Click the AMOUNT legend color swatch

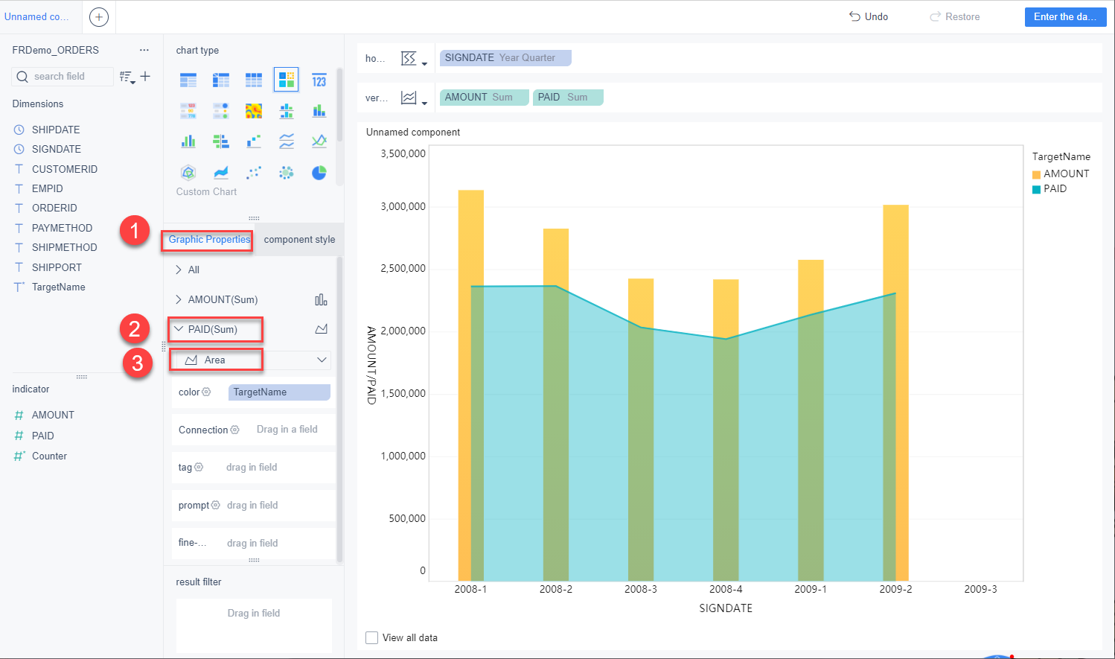click(x=1036, y=174)
